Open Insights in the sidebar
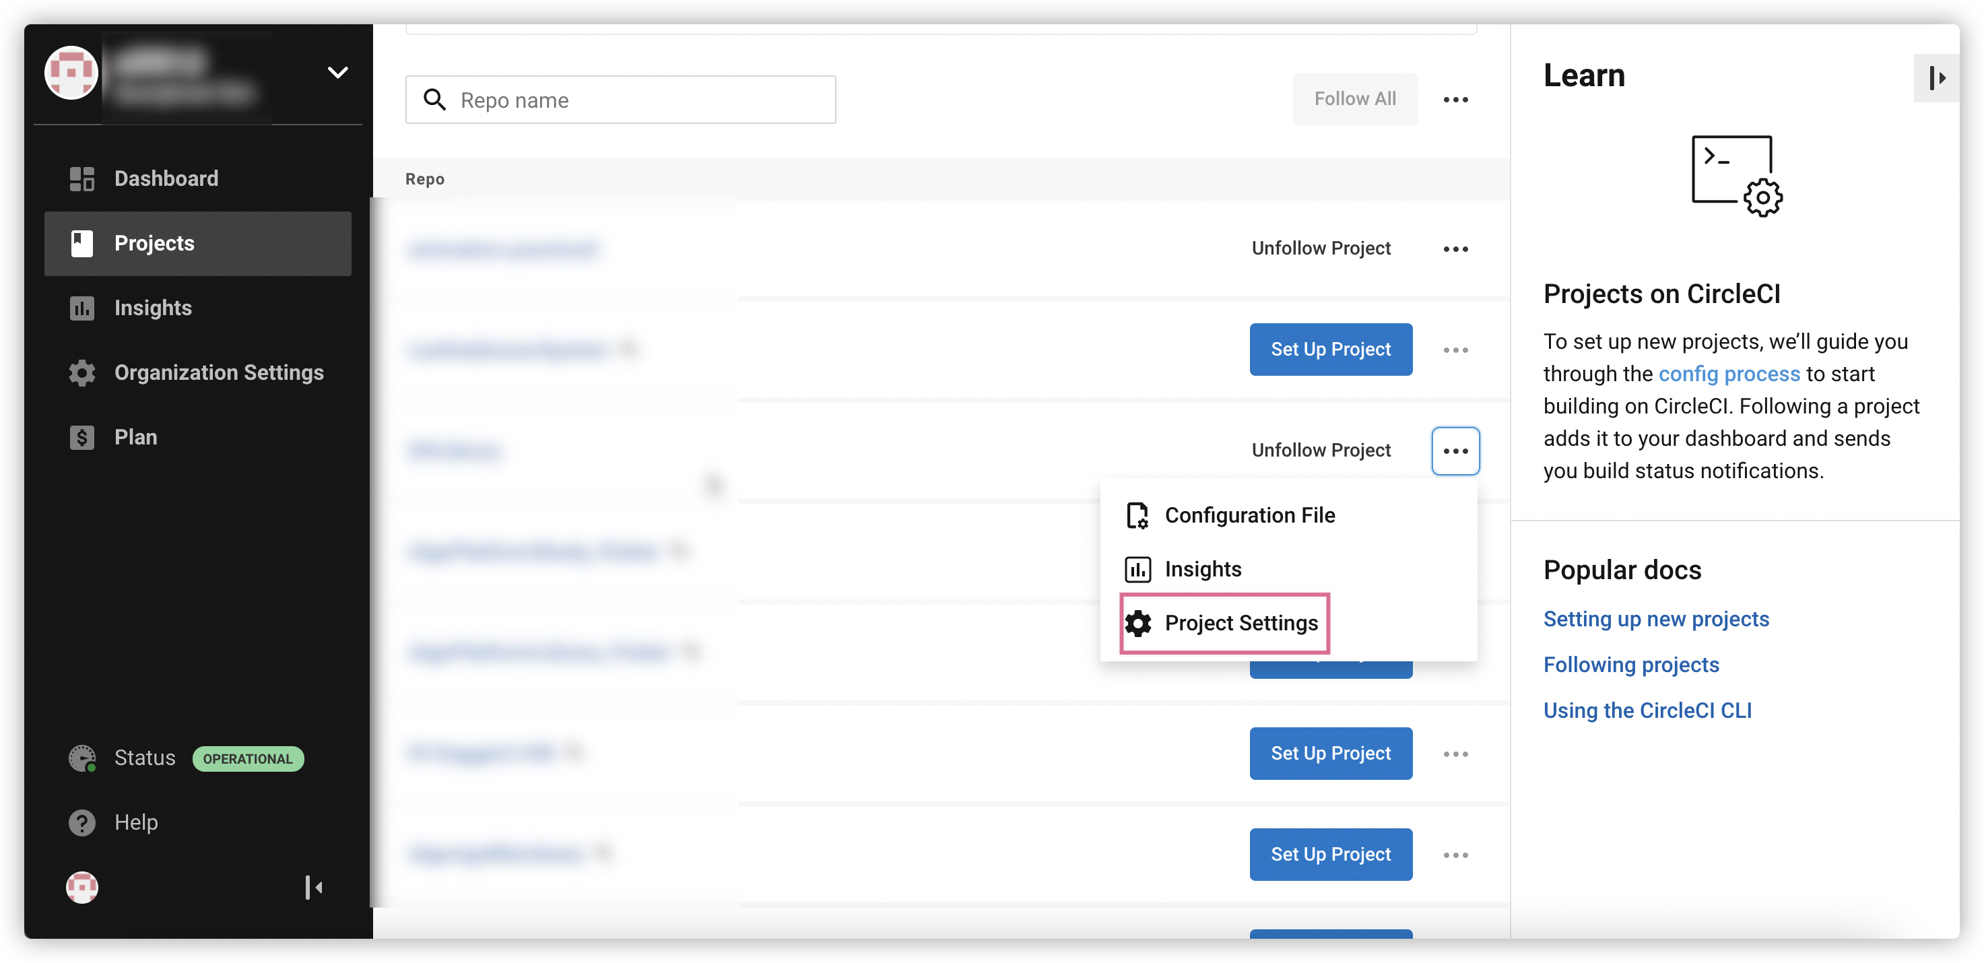This screenshot has height=963, width=1984. pos(198,308)
